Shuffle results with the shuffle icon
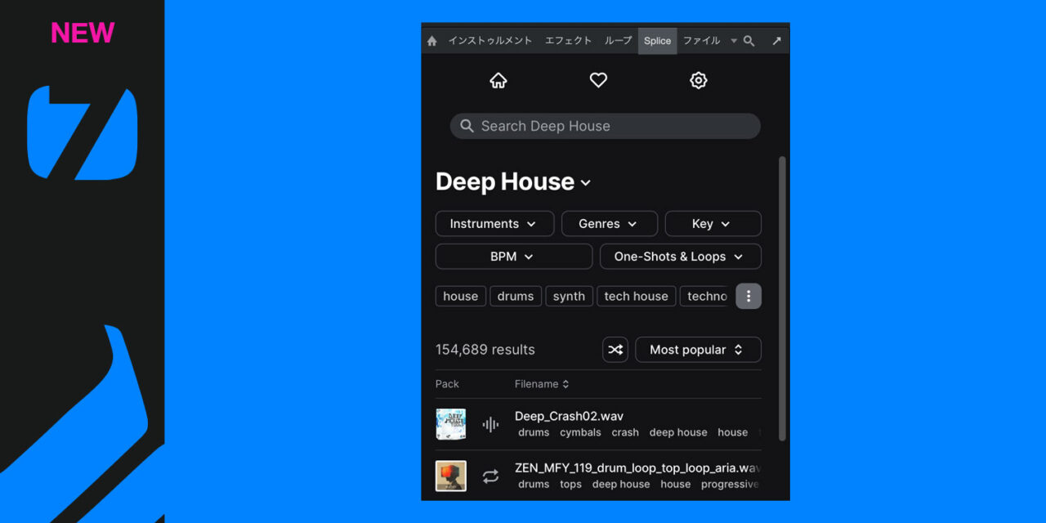This screenshot has height=523, width=1046. [x=615, y=350]
